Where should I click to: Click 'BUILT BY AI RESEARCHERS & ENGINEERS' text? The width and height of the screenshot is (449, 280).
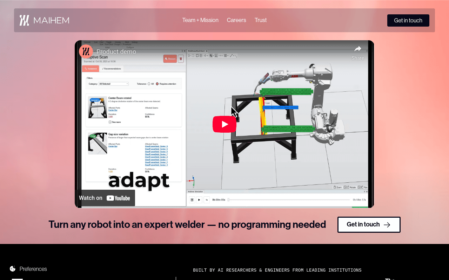click(x=277, y=270)
